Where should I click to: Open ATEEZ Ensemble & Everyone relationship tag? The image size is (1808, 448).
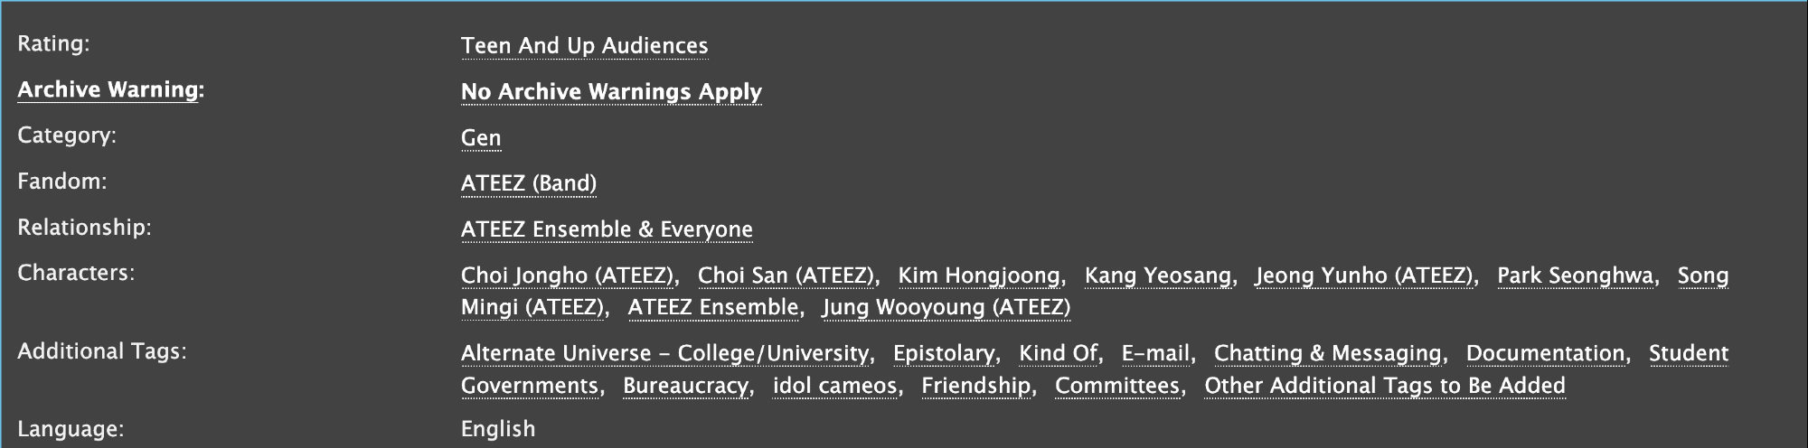pos(607,229)
